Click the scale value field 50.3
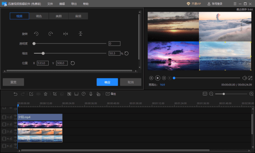This screenshot has width=255, height=153. (x=115, y=53)
